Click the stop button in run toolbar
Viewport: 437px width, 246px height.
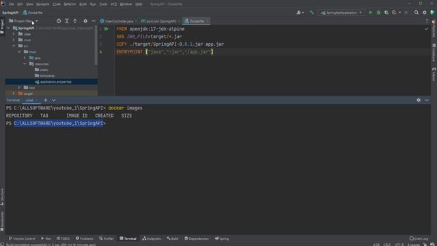pyautogui.click(x=406, y=12)
